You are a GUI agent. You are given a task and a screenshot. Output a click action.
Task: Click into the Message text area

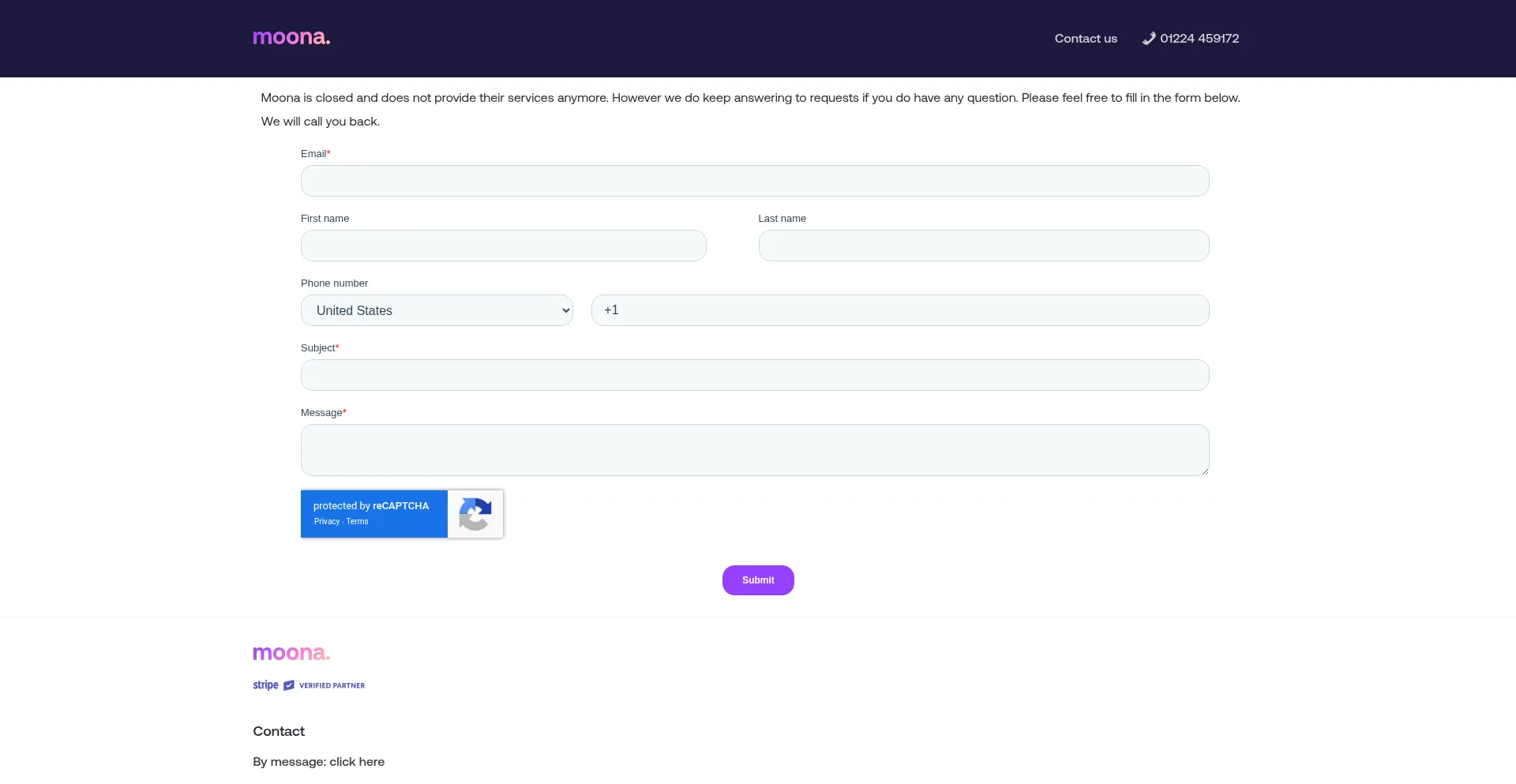tap(755, 450)
